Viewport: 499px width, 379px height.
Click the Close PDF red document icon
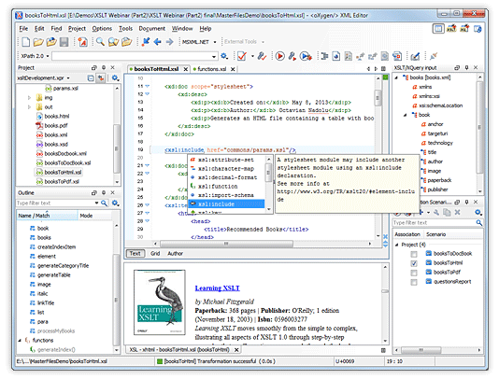point(83,42)
